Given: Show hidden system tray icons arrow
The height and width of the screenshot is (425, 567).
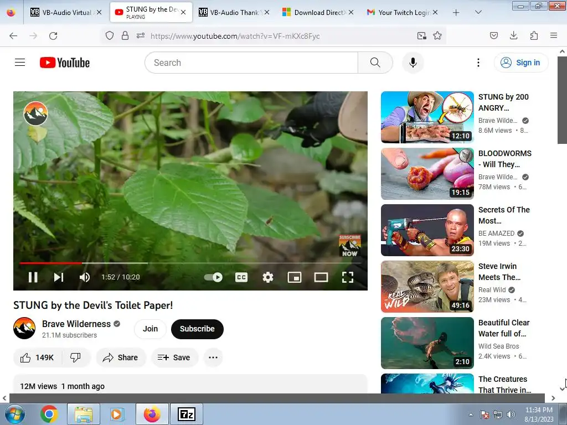Looking at the screenshot, I should tap(471, 414).
